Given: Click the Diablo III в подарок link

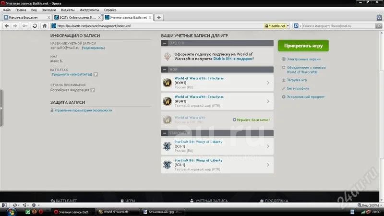Looking at the screenshot, I should (233, 59).
